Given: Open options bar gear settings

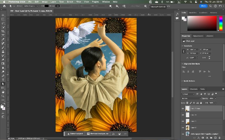Looking at the screenshot, I should [145, 6].
